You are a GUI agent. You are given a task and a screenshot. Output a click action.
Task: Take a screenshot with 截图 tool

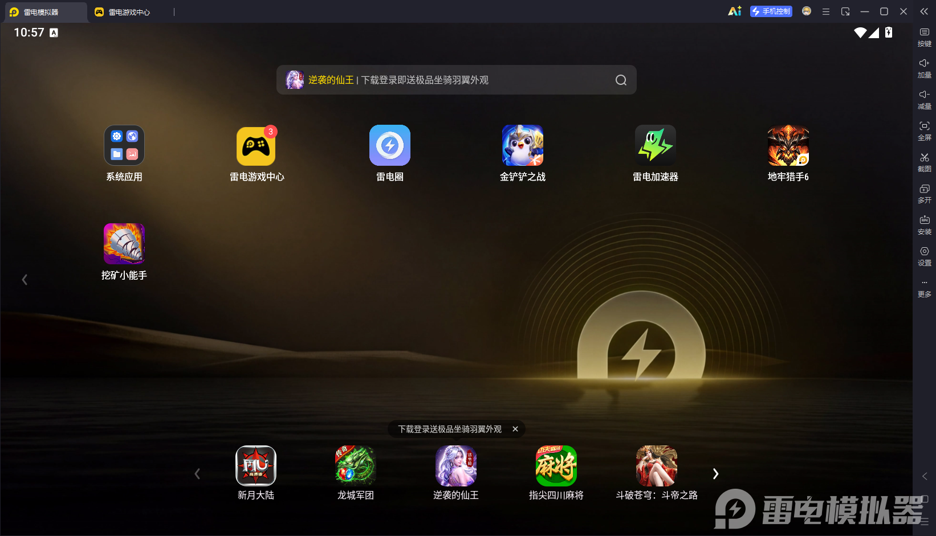point(925,162)
